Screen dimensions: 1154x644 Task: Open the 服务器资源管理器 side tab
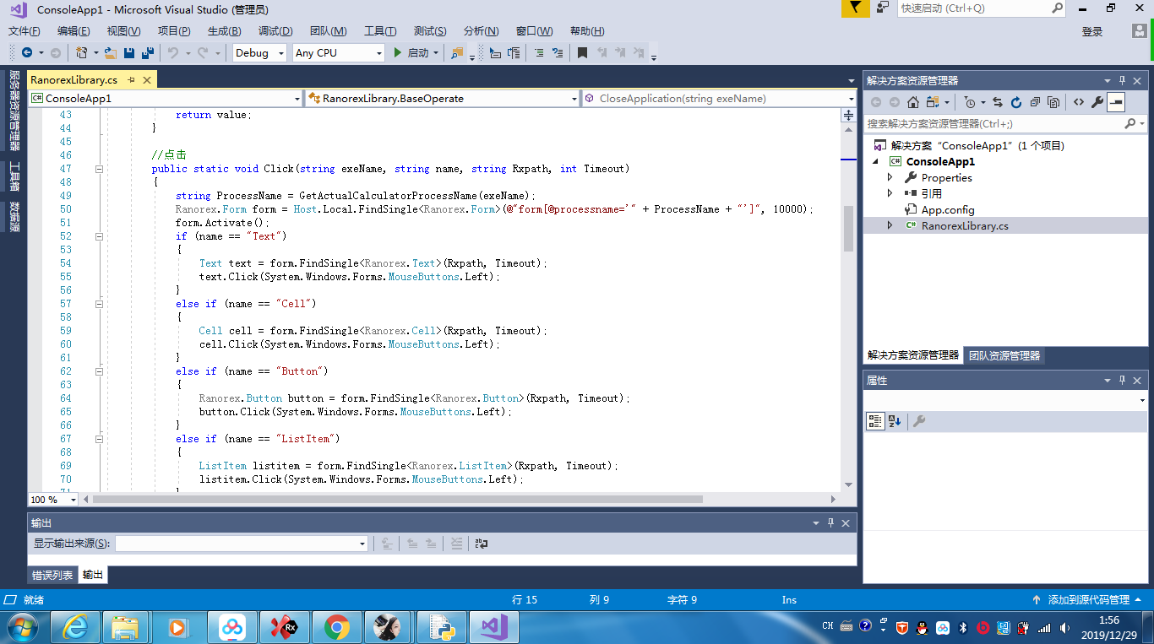pyautogui.click(x=14, y=111)
